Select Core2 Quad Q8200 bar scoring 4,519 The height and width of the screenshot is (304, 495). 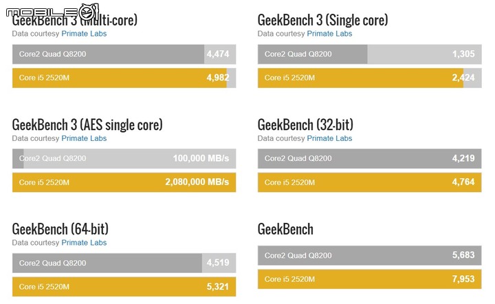[124, 263]
